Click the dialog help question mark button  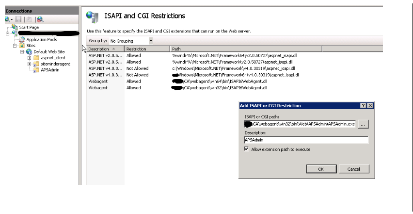tap(363, 105)
